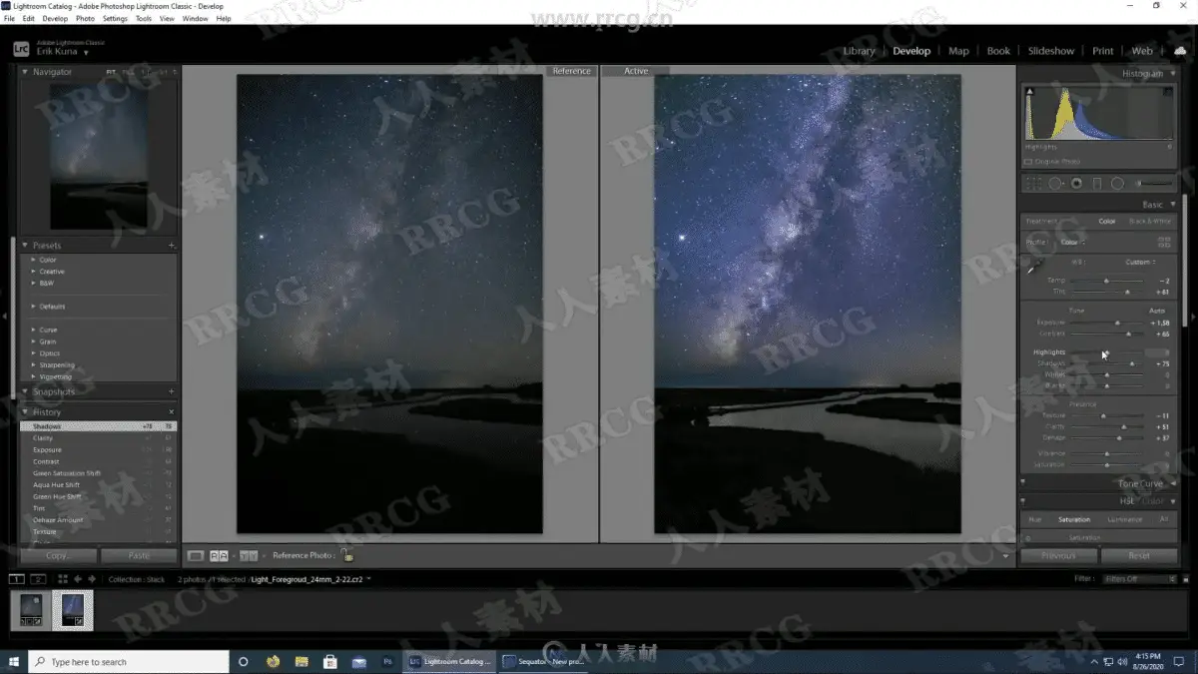Toggle the Original Photo checkbox

tap(1028, 162)
